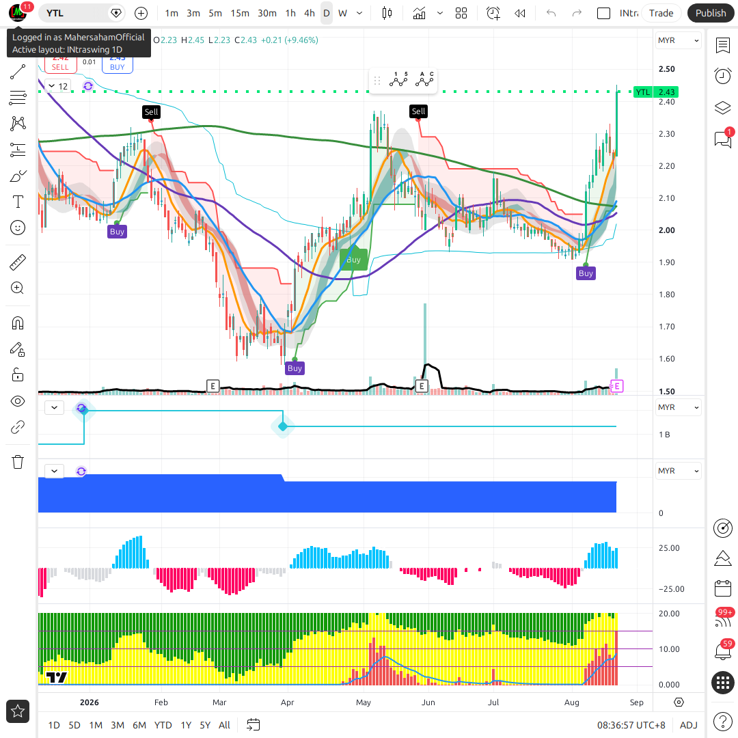Select the 15m timeframe

pyautogui.click(x=240, y=13)
